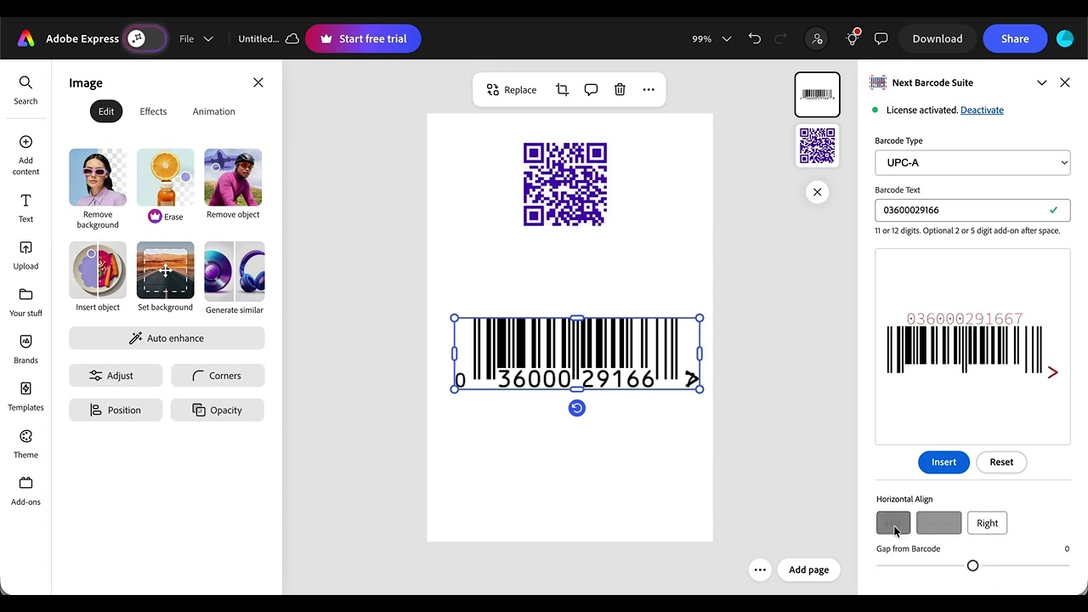Open Your stuff folder

(25, 302)
